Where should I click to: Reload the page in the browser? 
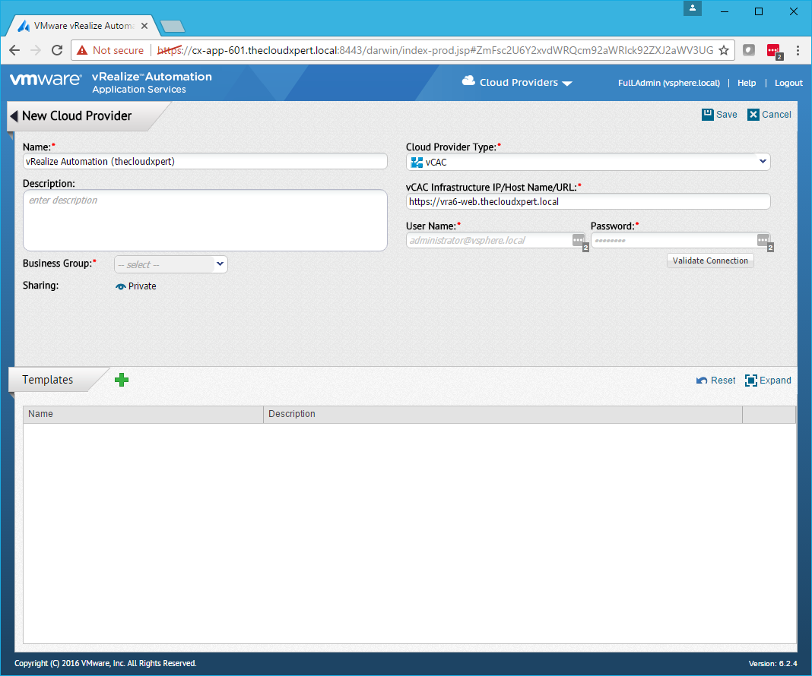pyautogui.click(x=57, y=50)
